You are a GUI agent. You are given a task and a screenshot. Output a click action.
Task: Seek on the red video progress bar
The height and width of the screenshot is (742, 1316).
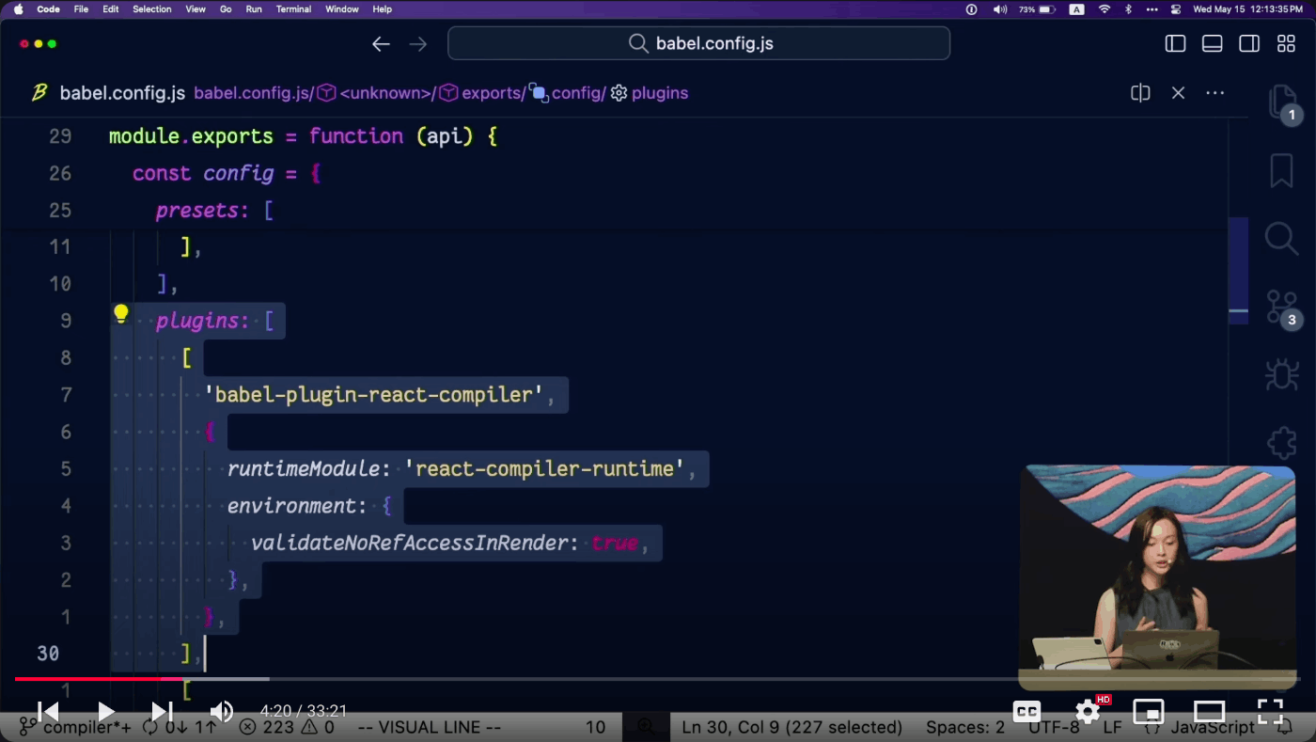pyautogui.click(x=99, y=679)
